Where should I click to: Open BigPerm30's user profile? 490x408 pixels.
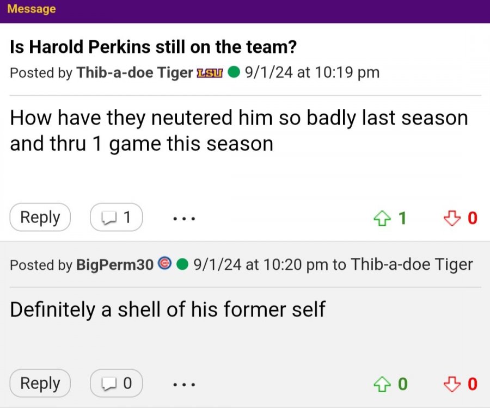coord(115,265)
